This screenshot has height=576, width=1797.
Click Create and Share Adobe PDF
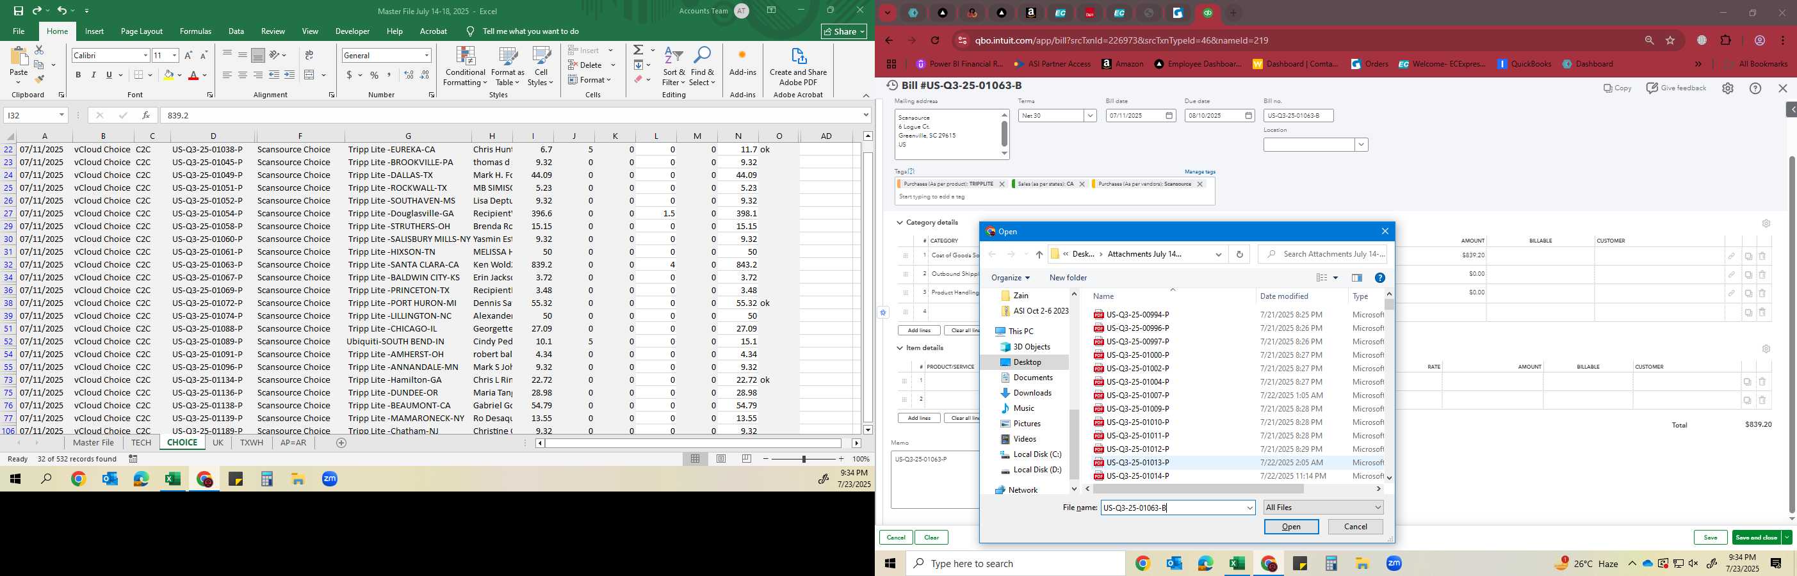pyautogui.click(x=798, y=67)
